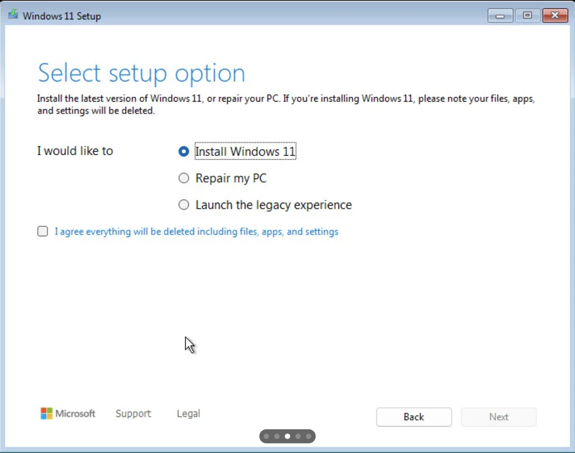Open the Legal page

[x=188, y=413]
